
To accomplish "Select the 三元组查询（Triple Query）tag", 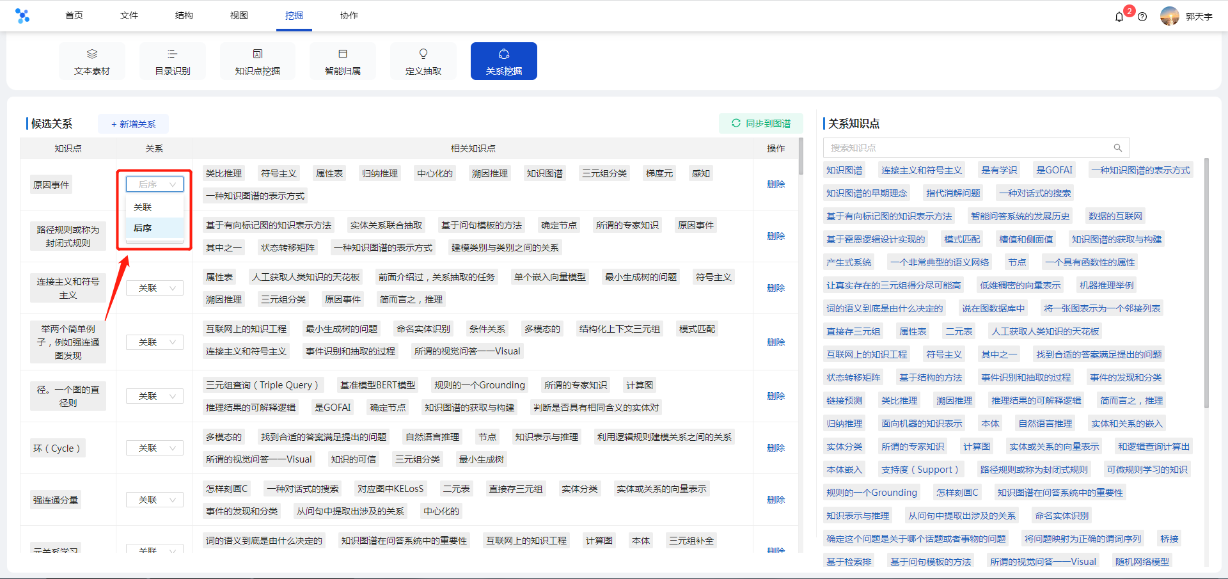I will point(264,385).
